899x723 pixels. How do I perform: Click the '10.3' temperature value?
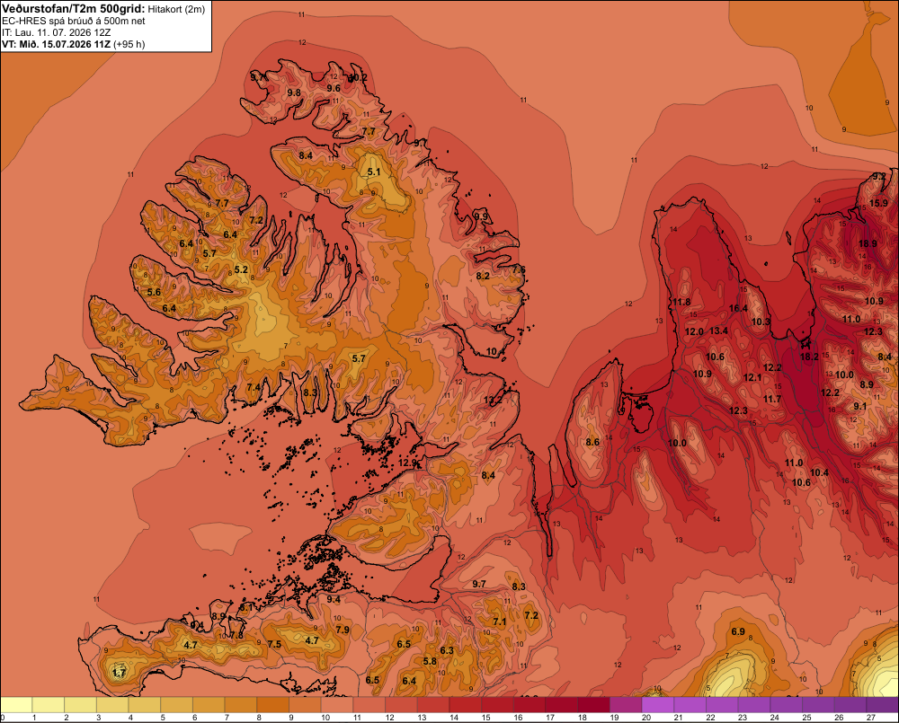tap(761, 322)
